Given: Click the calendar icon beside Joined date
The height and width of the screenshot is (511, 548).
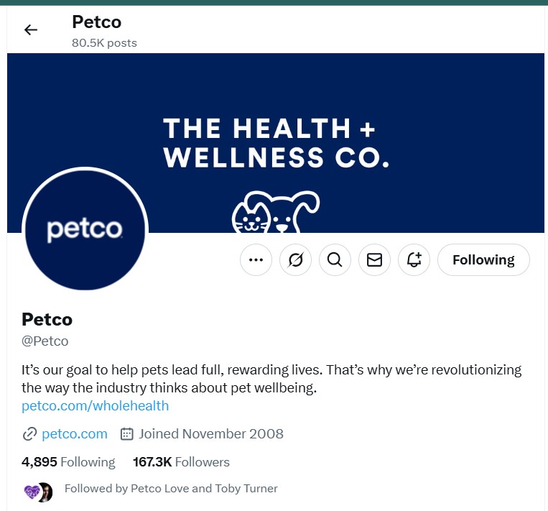Looking at the screenshot, I should tap(127, 433).
